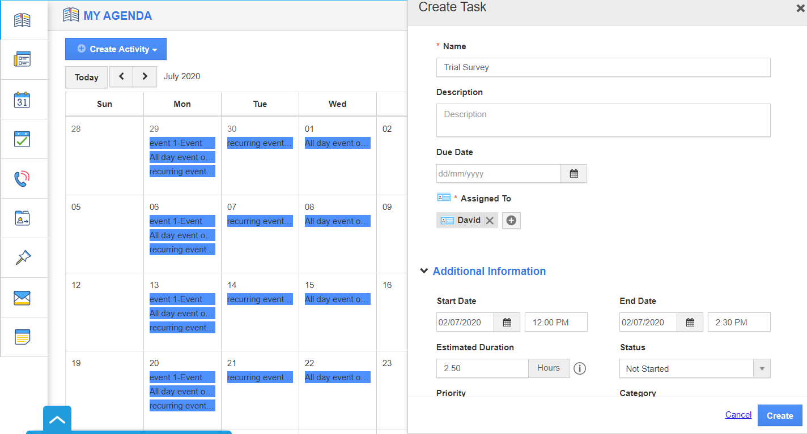Open the Start Date calendar picker
Screen dimensions: 807x434
tap(507, 323)
